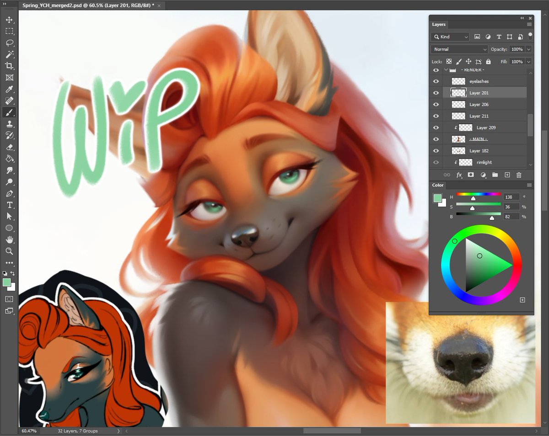Open the Kind filter type dropdown
This screenshot has width=549, height=436.
tap(450, 37)
